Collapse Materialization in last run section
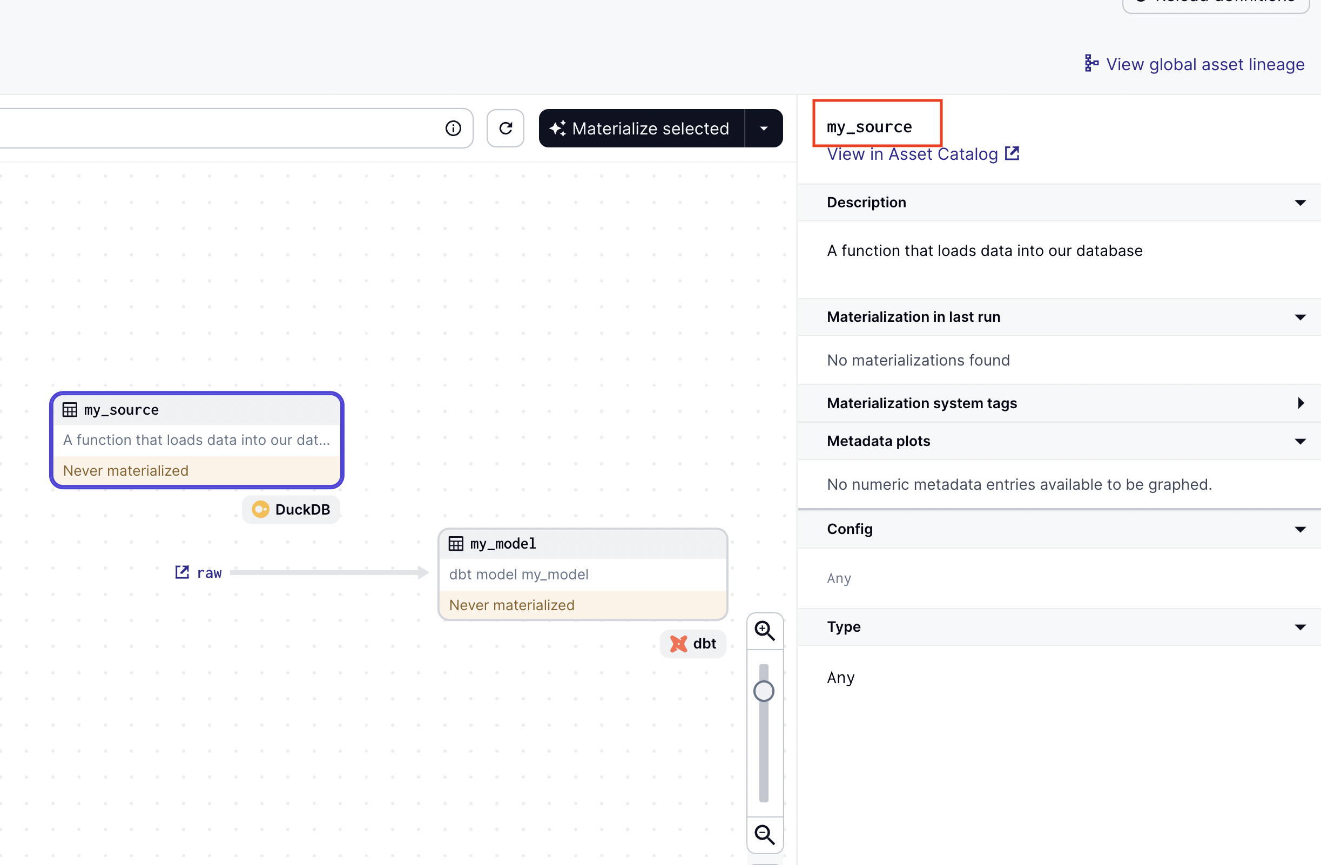1321x865 pixels. (x=1299, y=317)
